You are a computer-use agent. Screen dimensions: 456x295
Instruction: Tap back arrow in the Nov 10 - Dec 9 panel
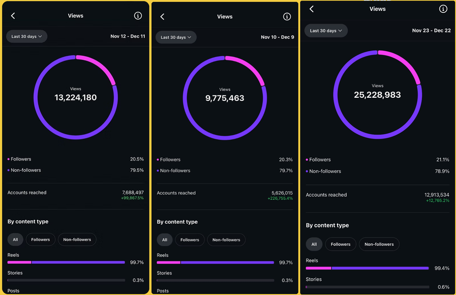162,17
